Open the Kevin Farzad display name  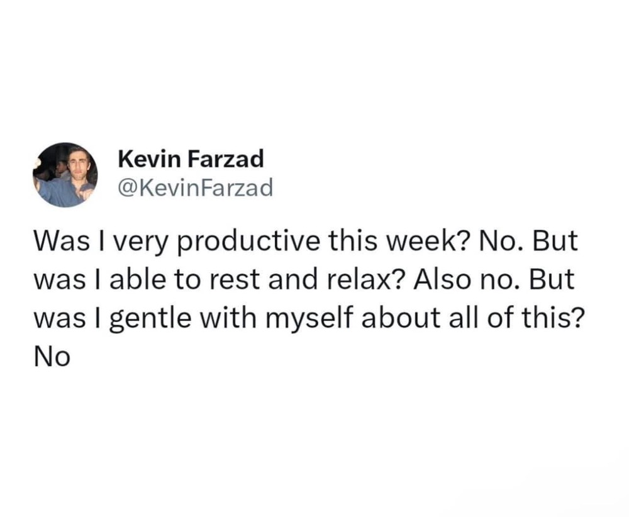(x=191, y=160)
